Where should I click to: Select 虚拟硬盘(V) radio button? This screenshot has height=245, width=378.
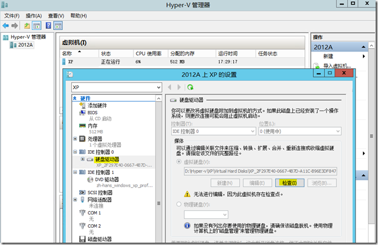point(179,162)
